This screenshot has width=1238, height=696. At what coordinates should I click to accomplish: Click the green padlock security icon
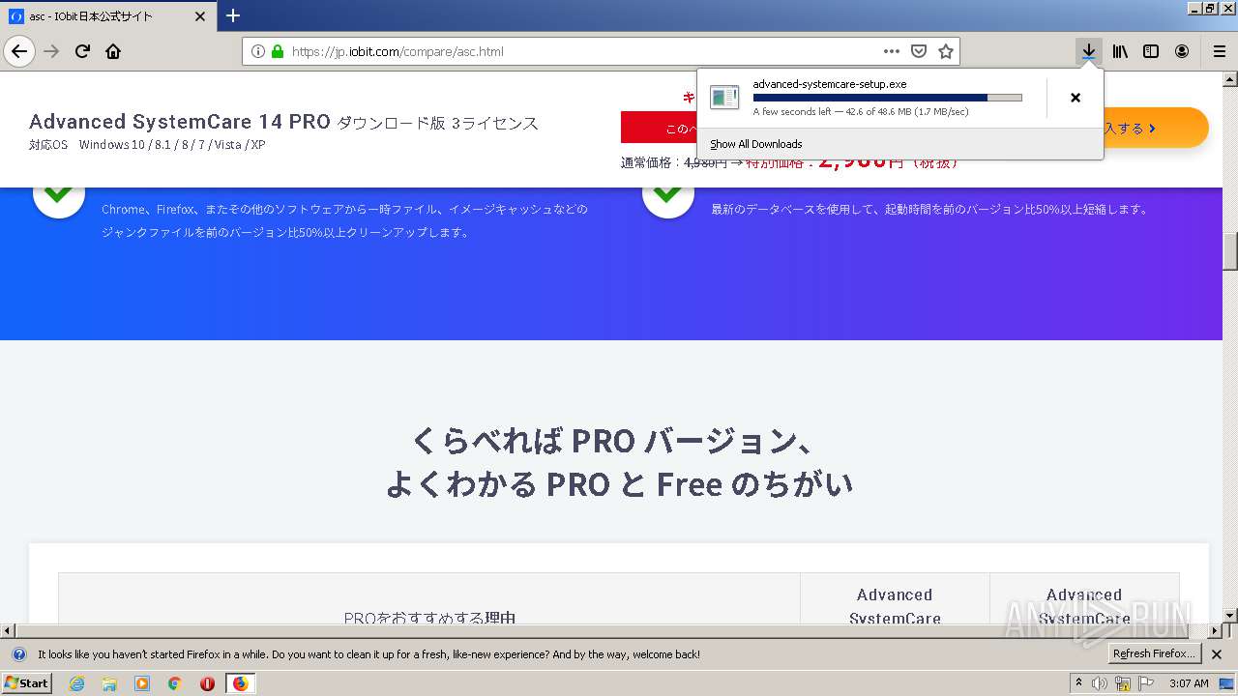pyautogui.click(x=278, y=51)
